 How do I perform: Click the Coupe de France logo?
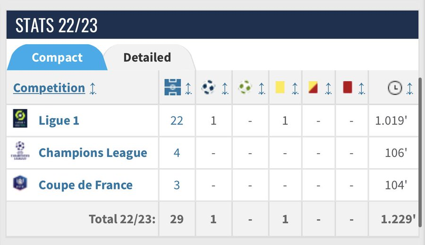[x=20, y=184]
